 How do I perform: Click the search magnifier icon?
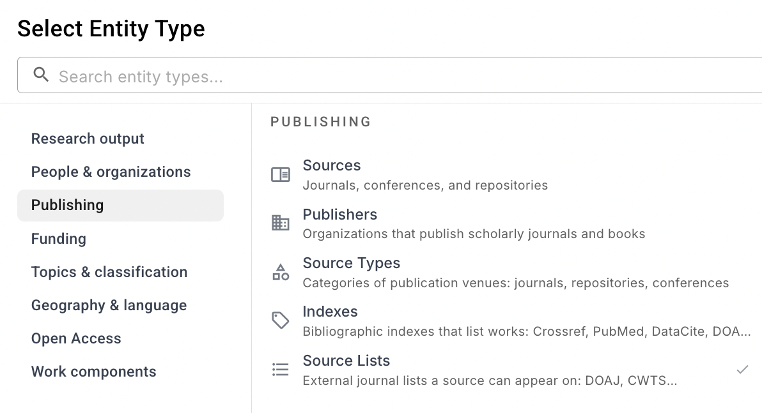[x=41, y=75]
